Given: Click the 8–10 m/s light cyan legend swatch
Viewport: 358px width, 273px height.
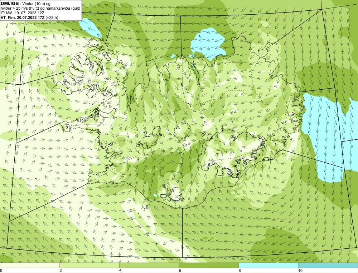Looking at the screenshot, I should [268, 265].
